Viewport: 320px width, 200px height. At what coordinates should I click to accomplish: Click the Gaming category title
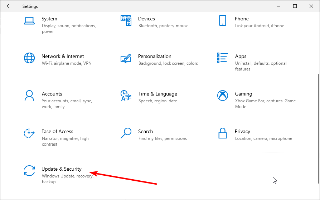pos(243,94)
